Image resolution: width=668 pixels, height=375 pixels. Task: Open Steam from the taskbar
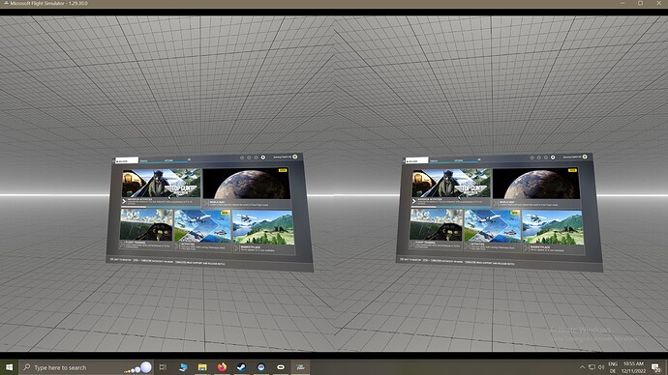242,367
